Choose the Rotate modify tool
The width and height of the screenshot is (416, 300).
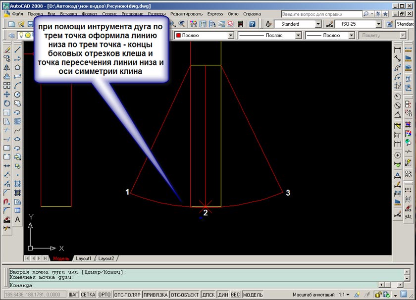pos(7,103)
